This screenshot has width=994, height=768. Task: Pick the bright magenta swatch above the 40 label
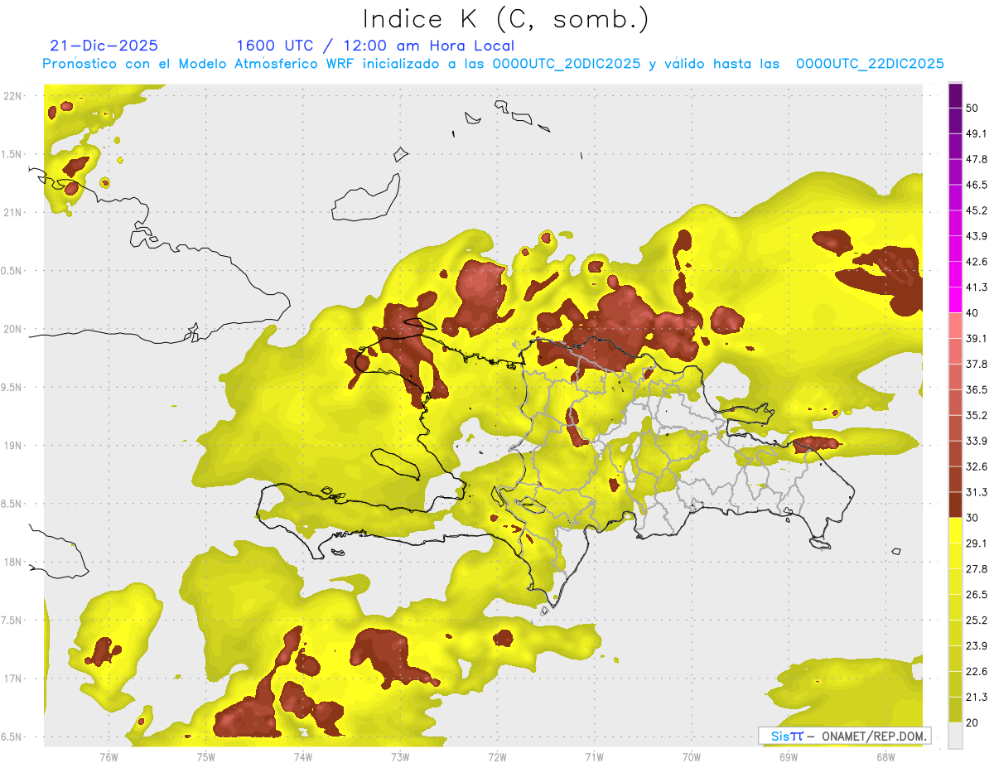(x=955, y=300)
